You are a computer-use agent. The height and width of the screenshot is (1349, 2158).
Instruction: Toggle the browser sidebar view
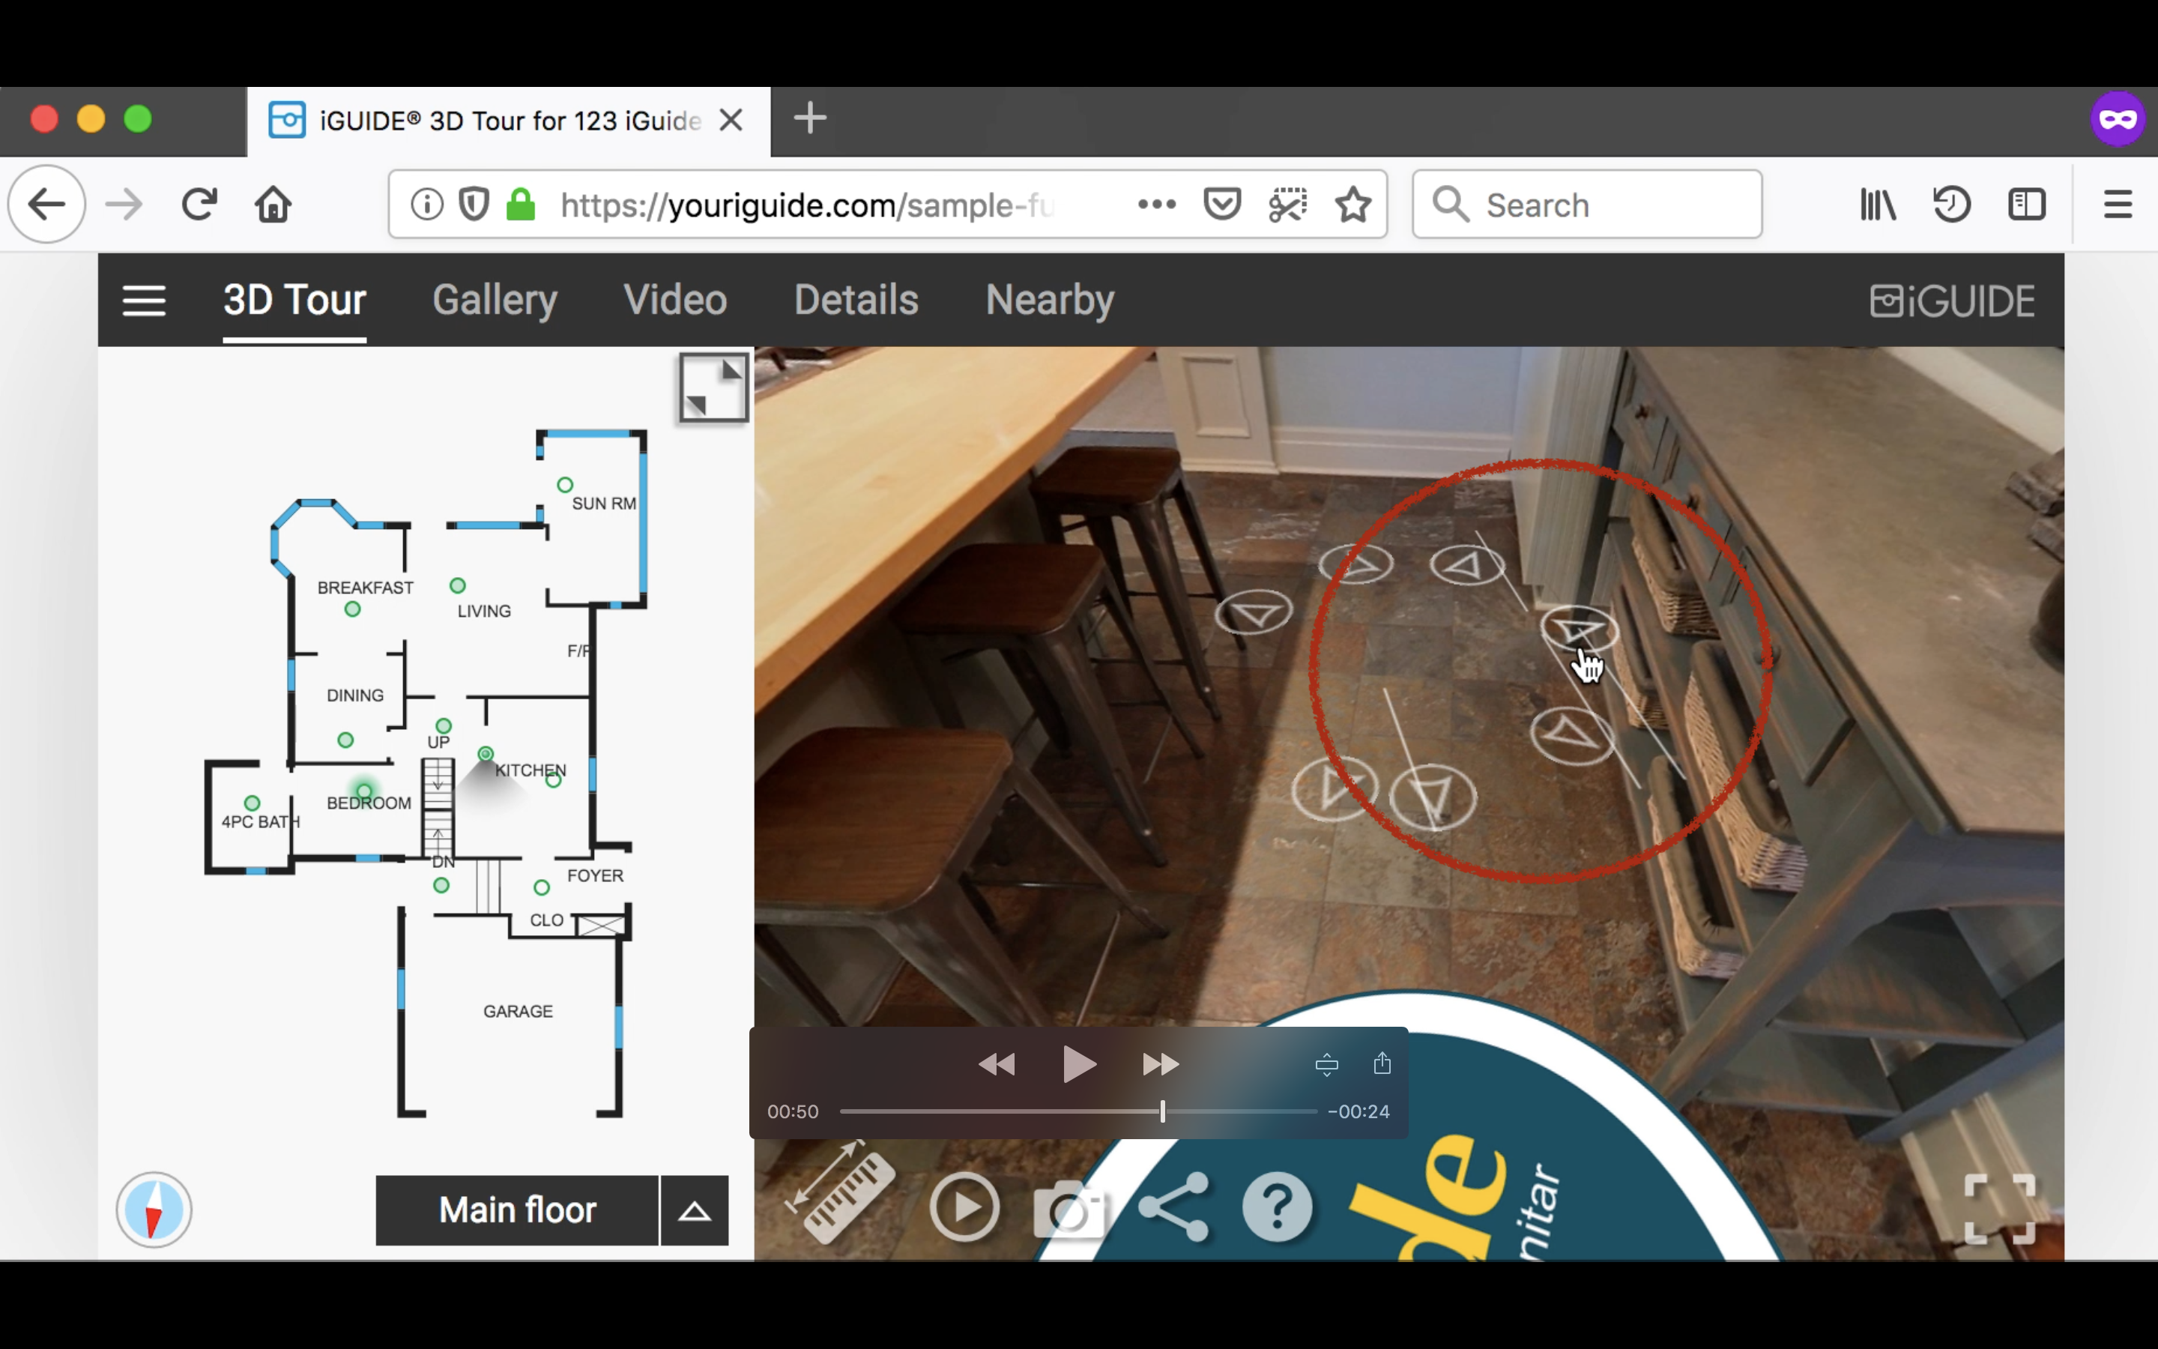coord(2026,205)
